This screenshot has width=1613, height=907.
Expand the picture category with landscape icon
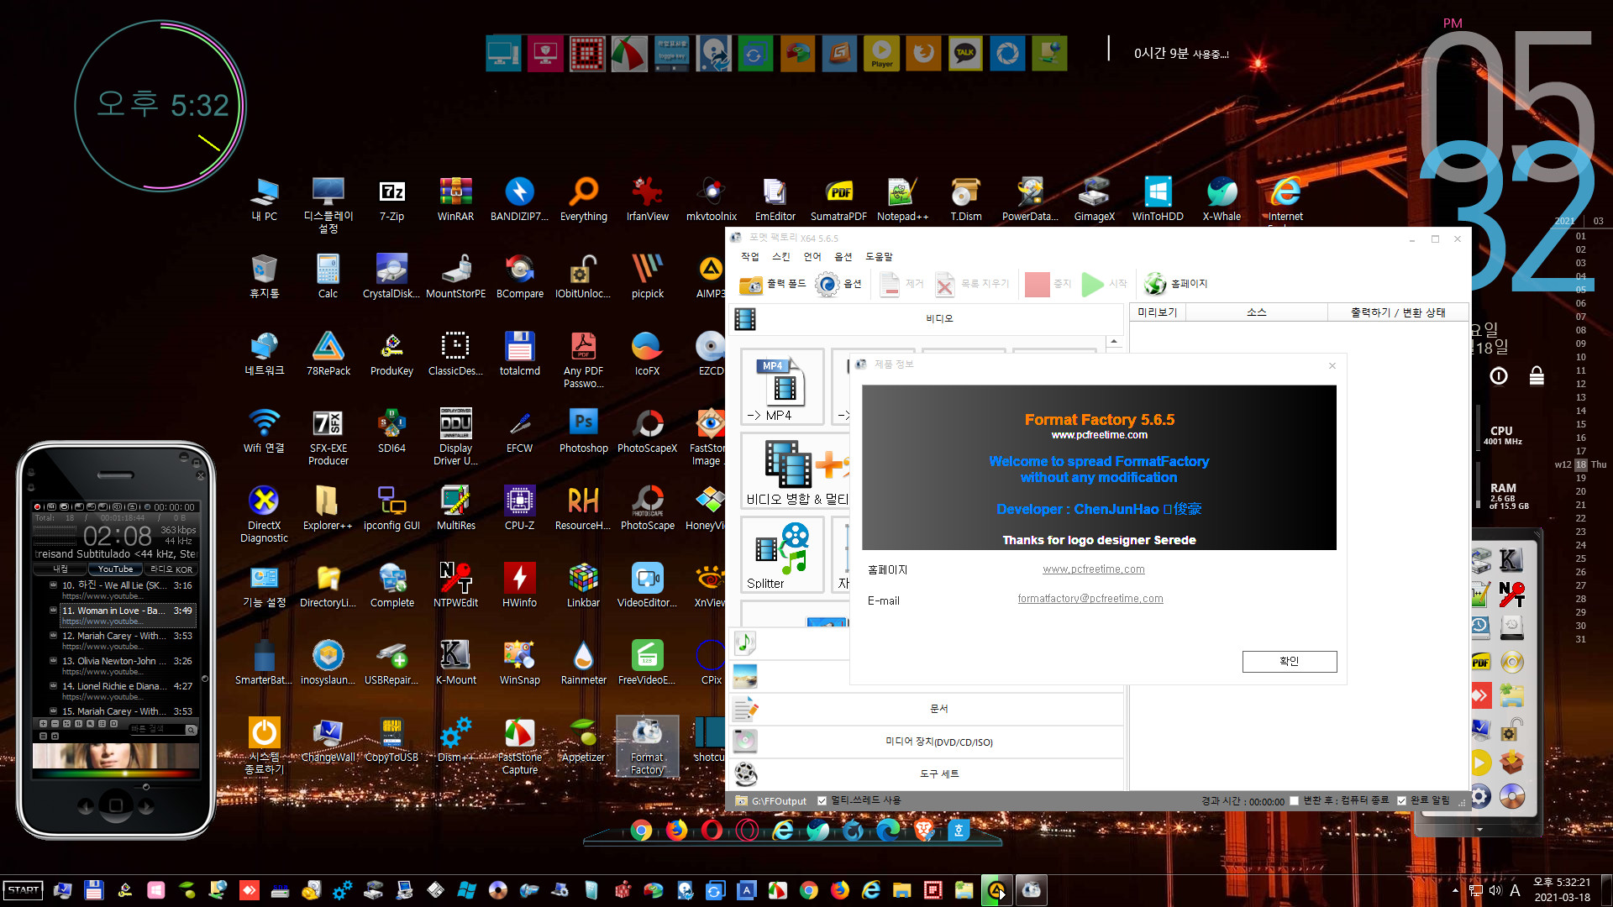[745, 676]
